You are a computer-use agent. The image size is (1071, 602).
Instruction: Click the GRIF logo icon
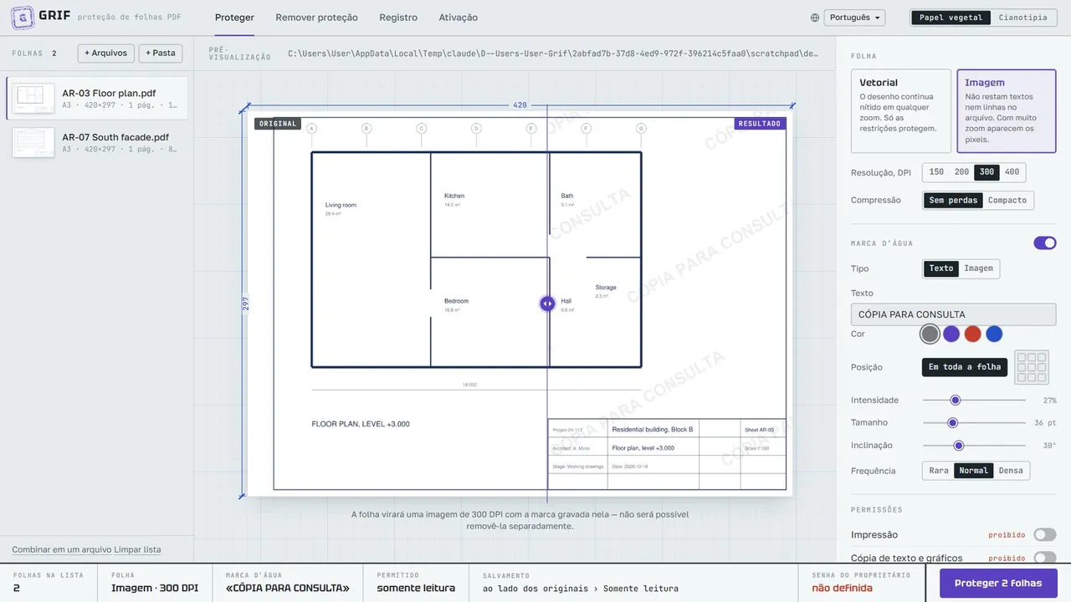click(23, 17)
